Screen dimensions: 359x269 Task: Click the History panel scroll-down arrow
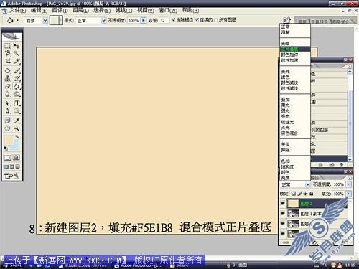[x=350, y=159]
